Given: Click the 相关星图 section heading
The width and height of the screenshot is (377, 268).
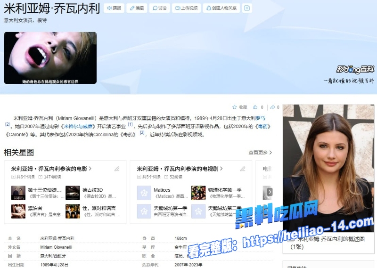Looking at the screenshot, I should point(19,153).
